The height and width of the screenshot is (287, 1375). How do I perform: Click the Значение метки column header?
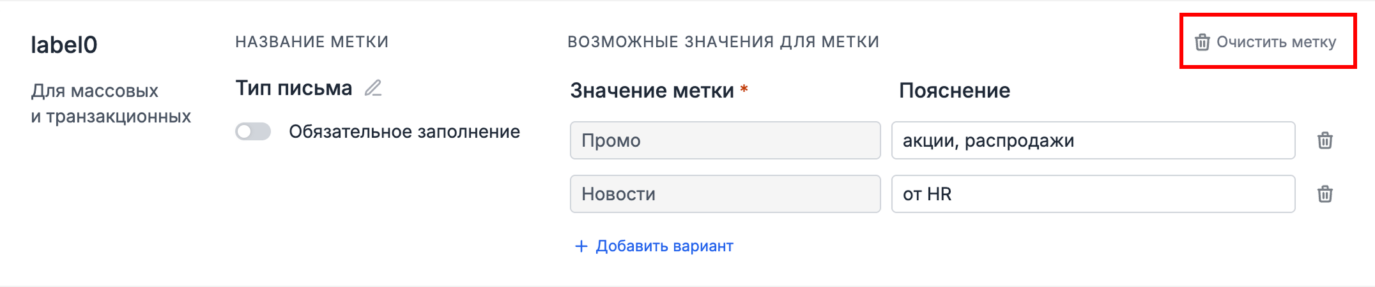[652, 91]
